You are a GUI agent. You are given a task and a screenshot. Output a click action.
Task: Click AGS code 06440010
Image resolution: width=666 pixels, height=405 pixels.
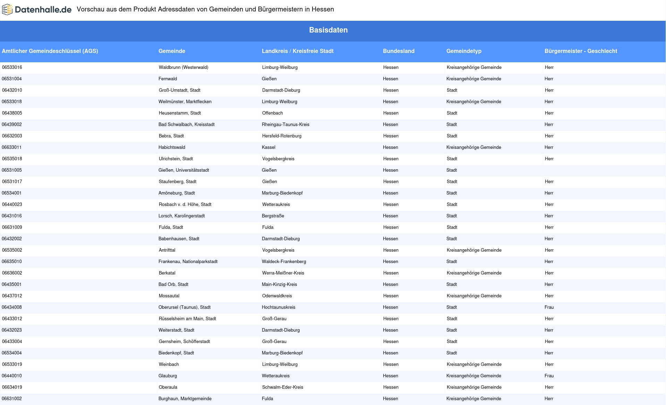(12, 376)
